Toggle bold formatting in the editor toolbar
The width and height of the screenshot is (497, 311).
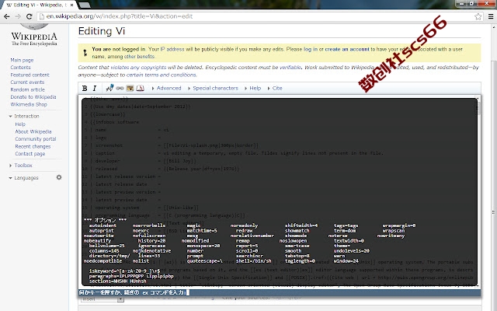[85, 88]
